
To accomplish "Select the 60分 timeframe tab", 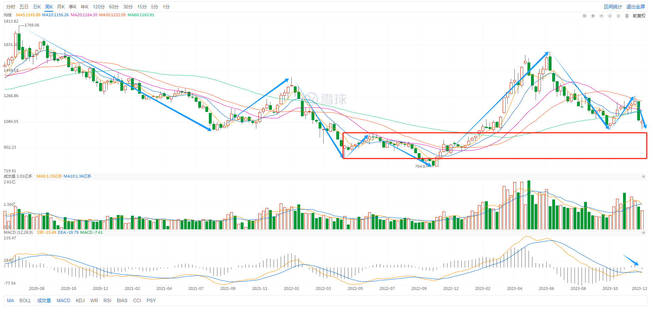I will [x=114, y=7].
